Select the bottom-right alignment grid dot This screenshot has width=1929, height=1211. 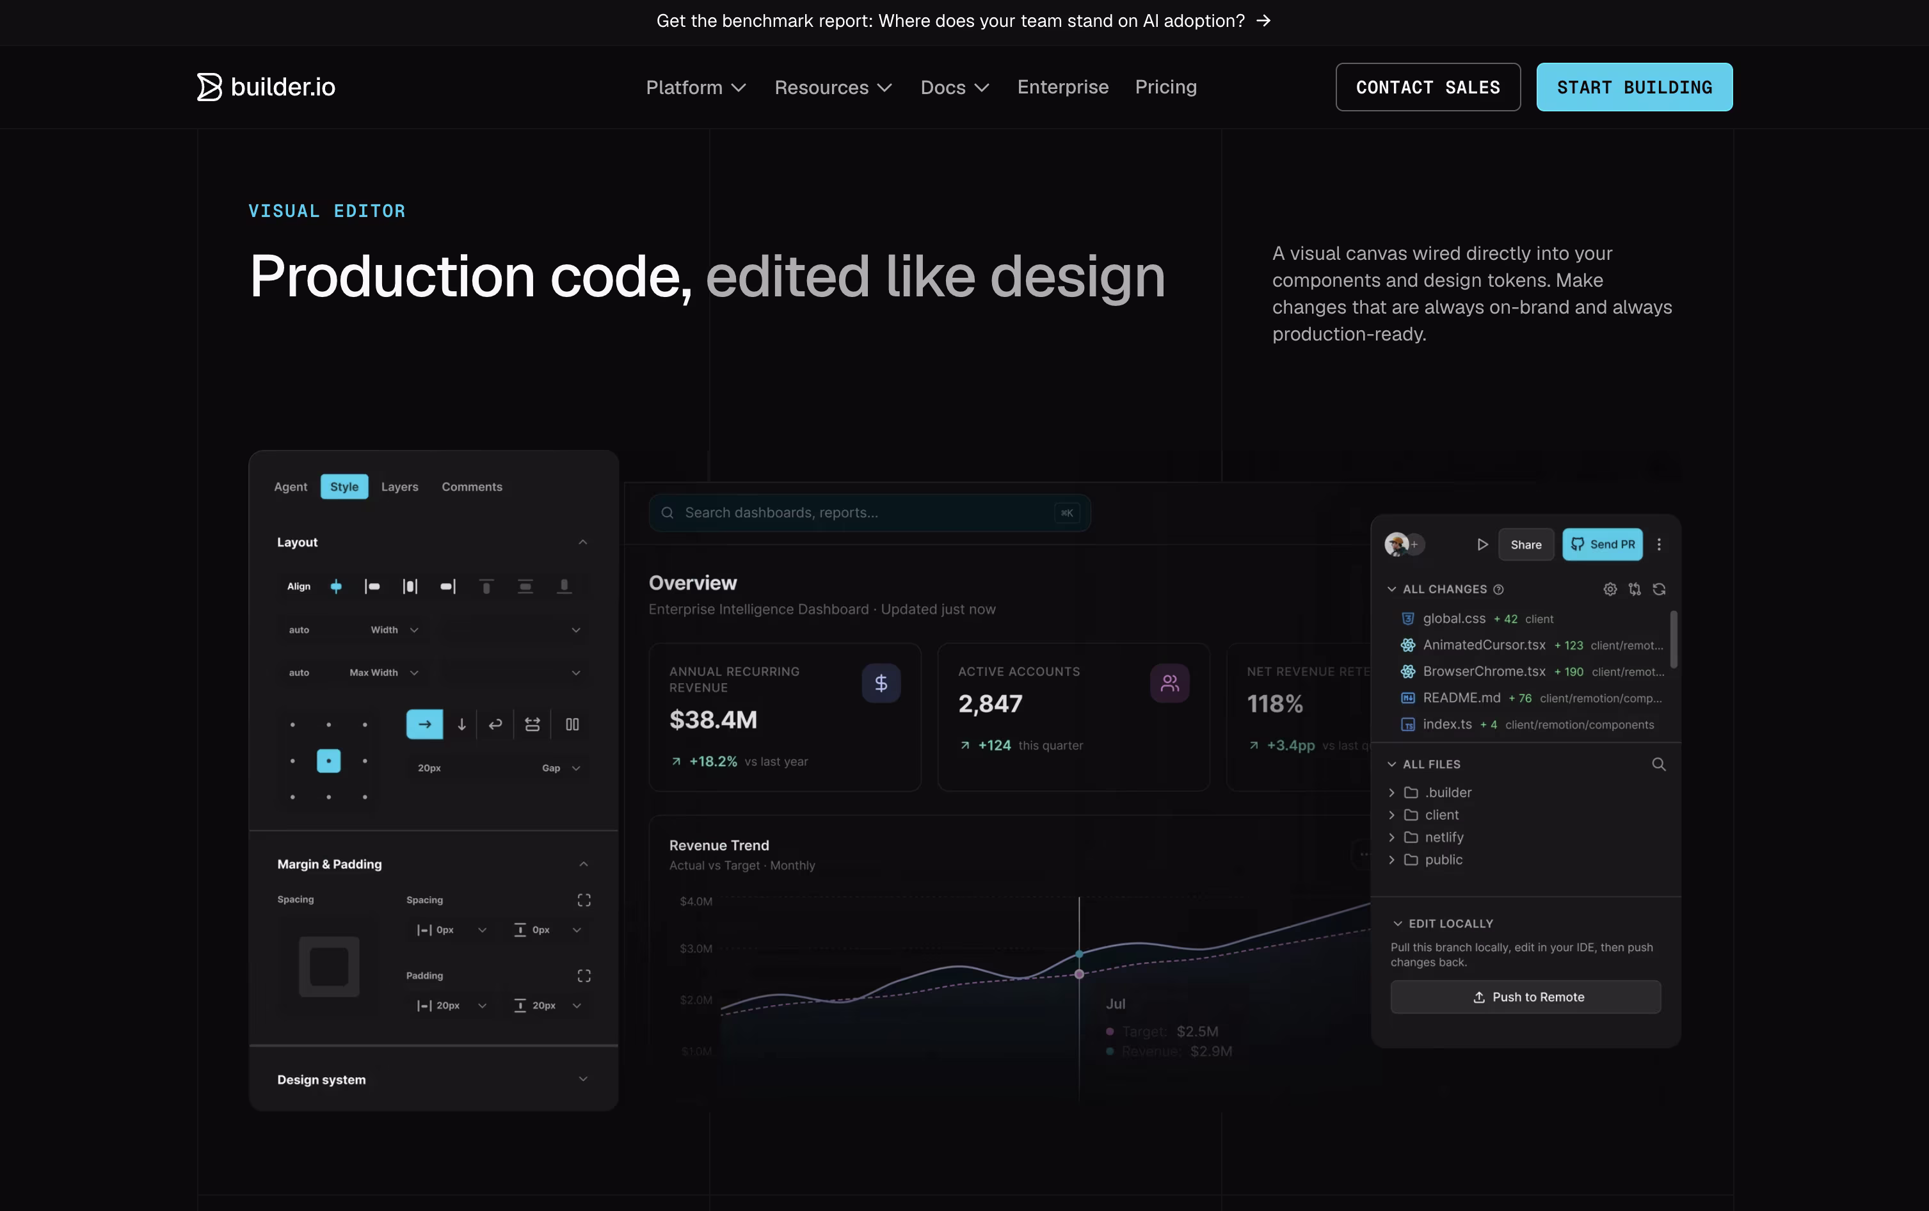click(x=365, y=797)
